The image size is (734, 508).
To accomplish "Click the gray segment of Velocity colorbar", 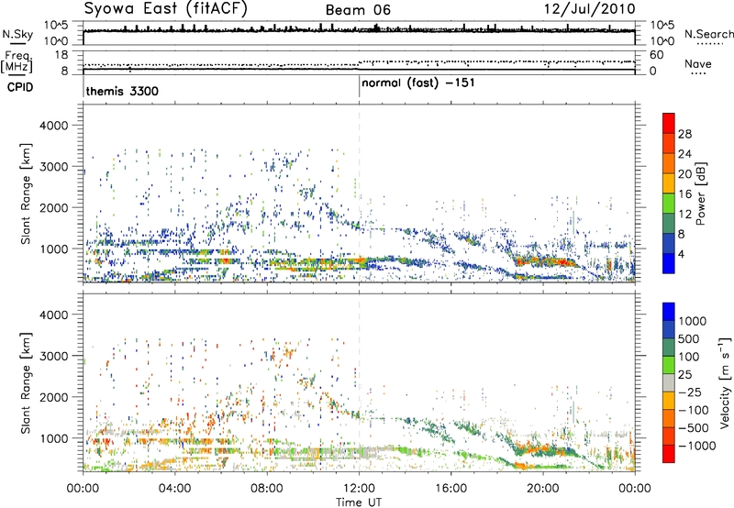I will click(669, 383).
